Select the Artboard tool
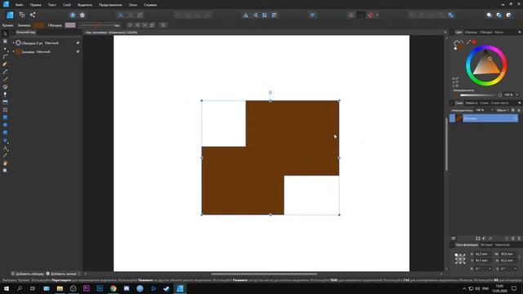Screen dimensions: 523x294 pyautogui.click(x=5, y=42)
